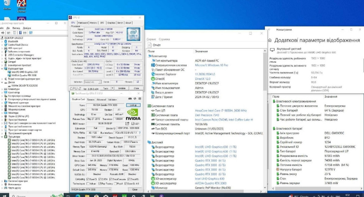This screenshot has width=364, height=197.
Task: Click the Windows Start button
Action: coord(4,196)
